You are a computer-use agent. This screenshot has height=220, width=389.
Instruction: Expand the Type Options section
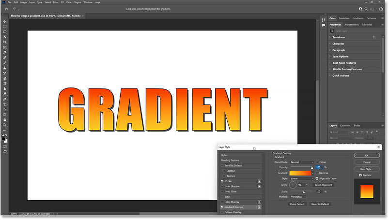pos(330,57)
